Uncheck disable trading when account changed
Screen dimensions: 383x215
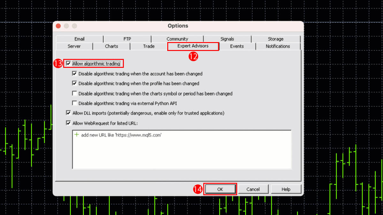[x=75, y=74]
